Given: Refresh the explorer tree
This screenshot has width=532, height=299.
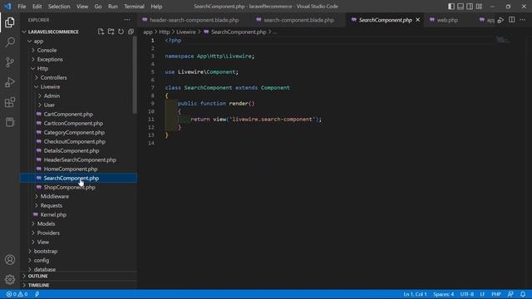Looking at the screenshot, I should pos(121,32).
